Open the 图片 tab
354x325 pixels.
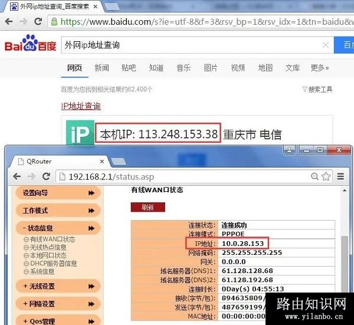tap(211, 68)
